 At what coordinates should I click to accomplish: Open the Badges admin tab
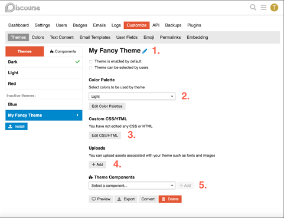coord(80,25)
